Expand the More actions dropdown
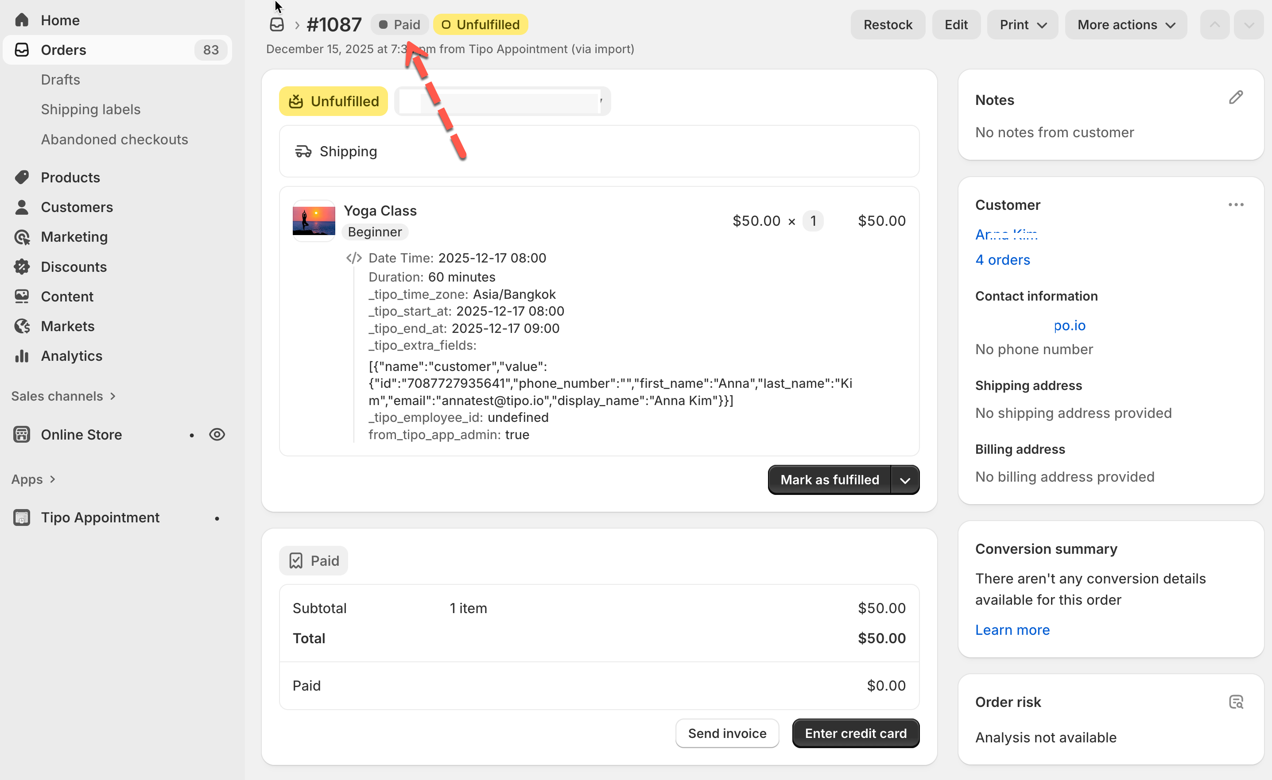 click(1125, 24)
